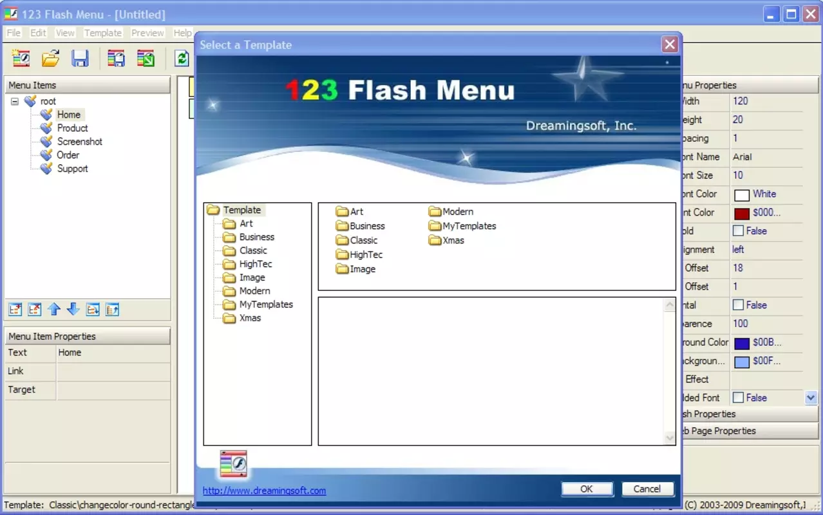Click the Image folder icon in the folder list pane

pos(342,269)
